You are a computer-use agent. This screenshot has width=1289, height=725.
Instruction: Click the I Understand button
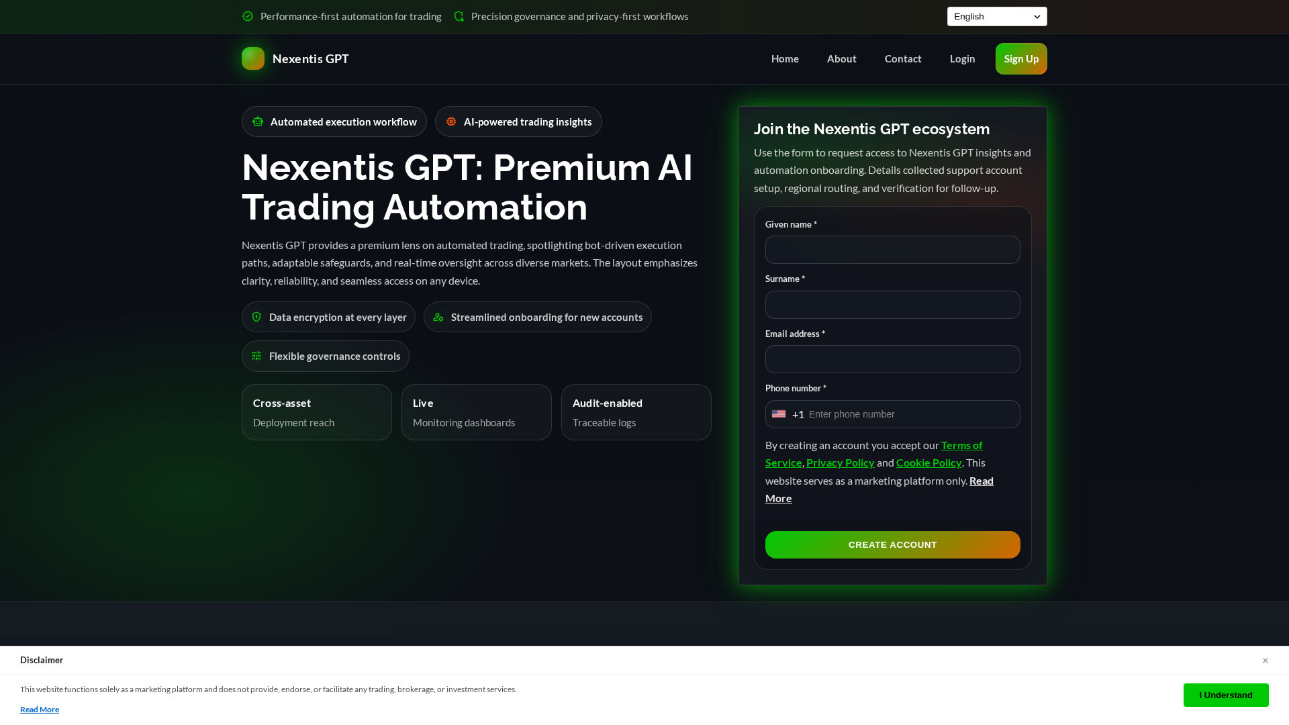1226,695
